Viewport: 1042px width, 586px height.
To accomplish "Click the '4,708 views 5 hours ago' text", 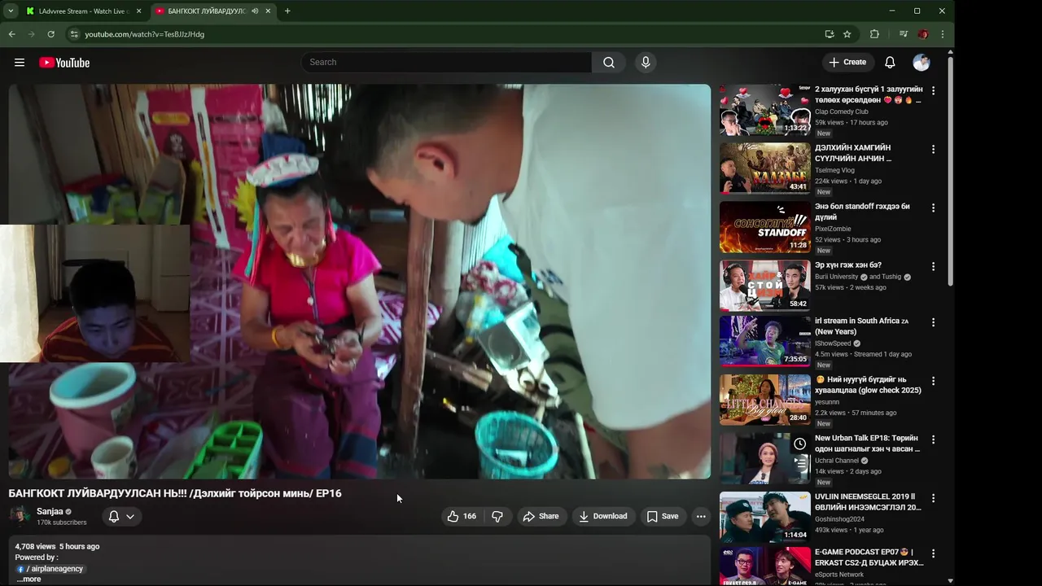I will pyautogui.click(x=57, y=546).
